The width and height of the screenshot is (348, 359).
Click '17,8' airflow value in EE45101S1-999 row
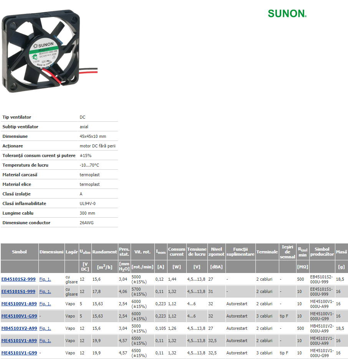(96, 291)
